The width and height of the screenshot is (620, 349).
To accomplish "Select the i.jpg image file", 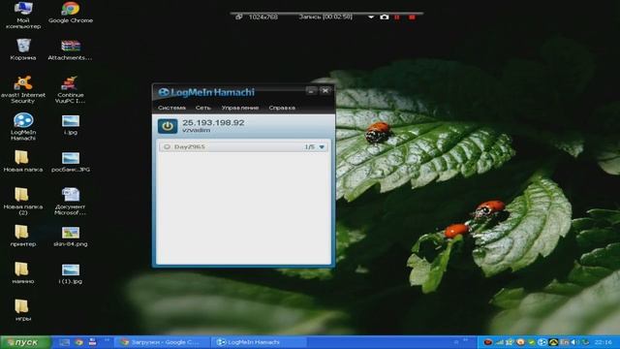I will tap(71, 124).
